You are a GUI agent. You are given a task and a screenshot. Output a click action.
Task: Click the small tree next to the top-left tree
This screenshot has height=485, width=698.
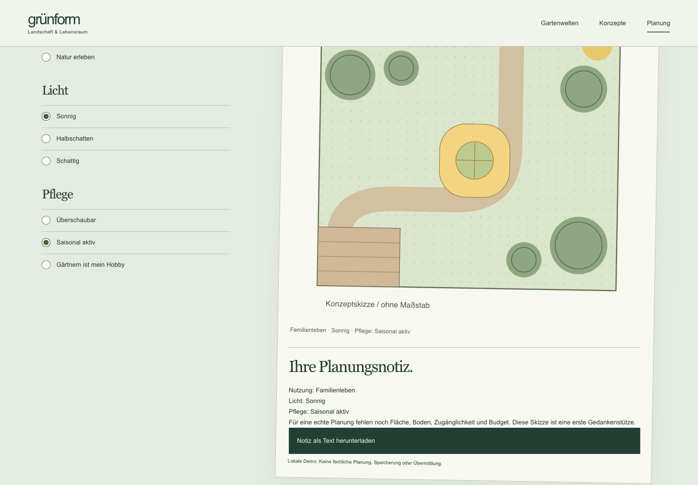(401, 68)
